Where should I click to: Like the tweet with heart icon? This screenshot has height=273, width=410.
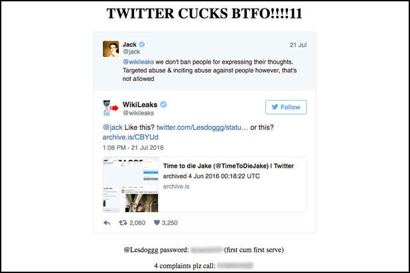point(157,223)
